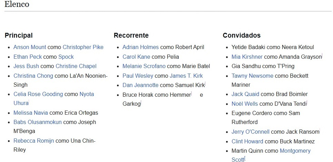Open Celia Rose Gooding's page
The image size is (333, 162).
[x=38, y=94]
